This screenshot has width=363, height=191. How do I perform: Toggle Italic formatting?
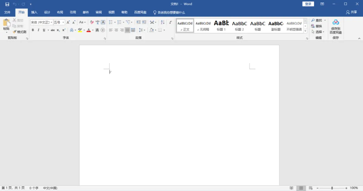click(x=38, y=30)
